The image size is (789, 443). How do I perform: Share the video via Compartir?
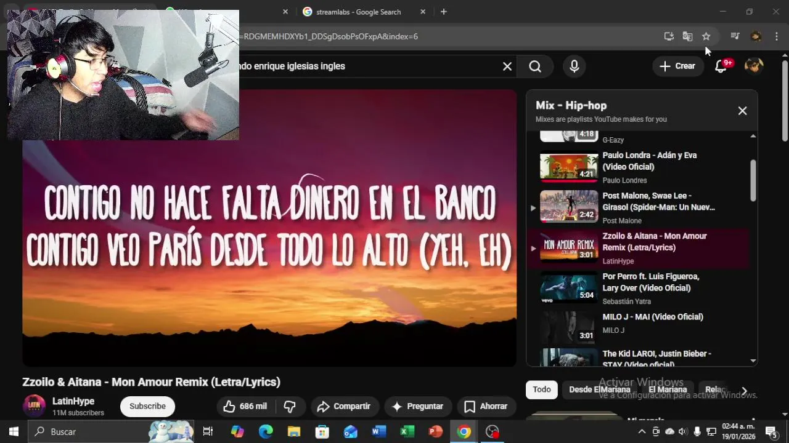click(343, 406)
